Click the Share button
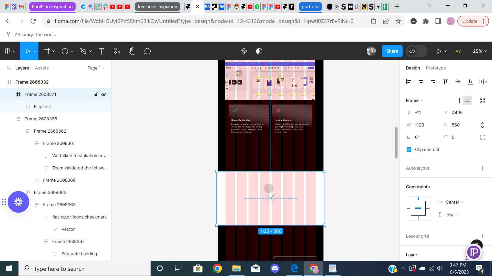 392,51
